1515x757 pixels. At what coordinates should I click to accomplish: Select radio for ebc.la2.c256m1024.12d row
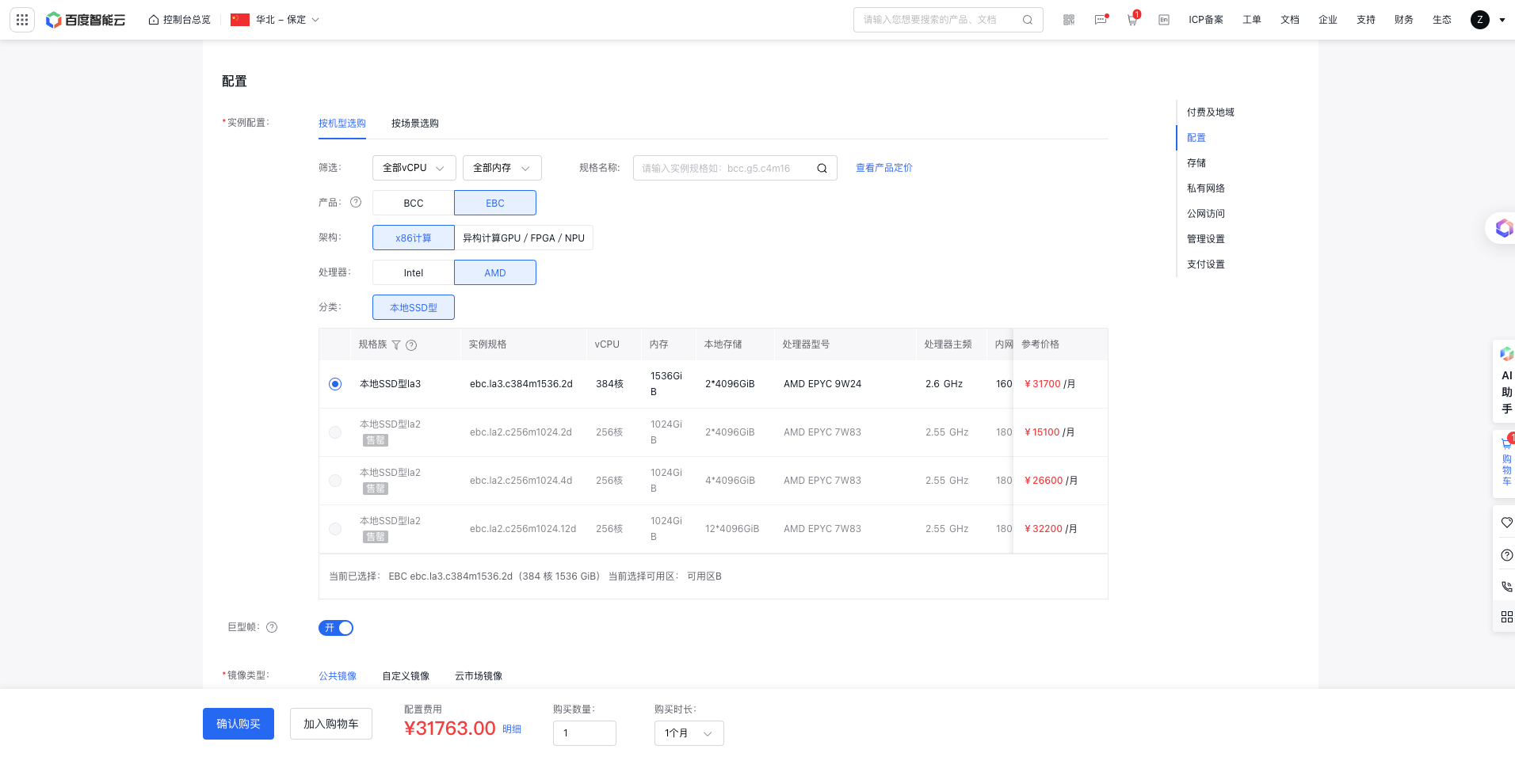click(335, 529)
